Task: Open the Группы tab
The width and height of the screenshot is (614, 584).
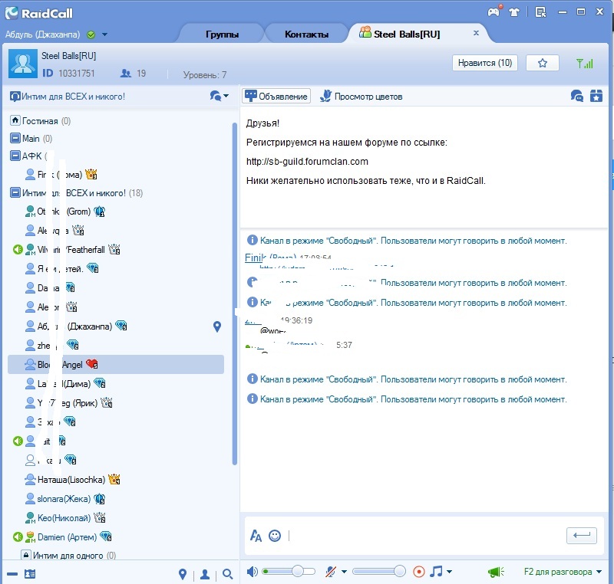Action: [x=222, y=34]
